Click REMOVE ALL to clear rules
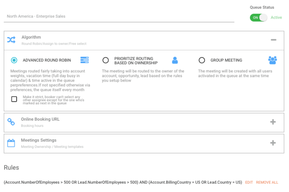Viewport: 289px width, 192px height. pos(267,182)
